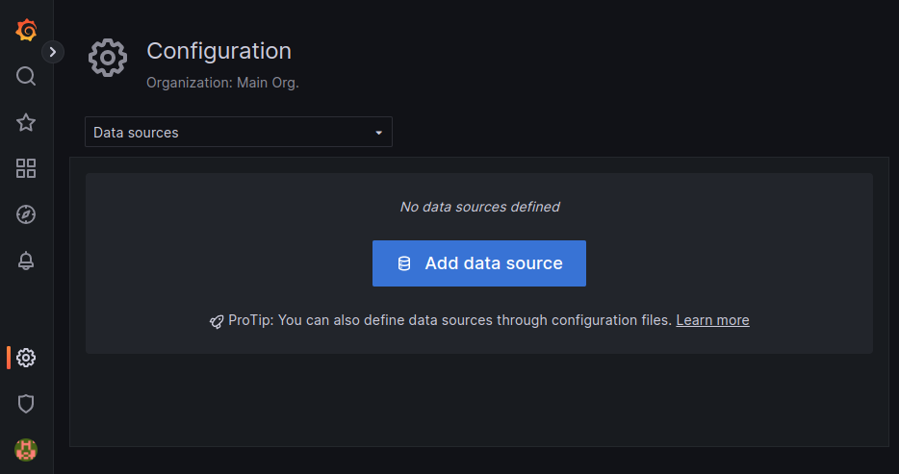Viewport: 899px width, 474px height.
Task: Follow the Learn more link
Action: (x=712, y=320)
